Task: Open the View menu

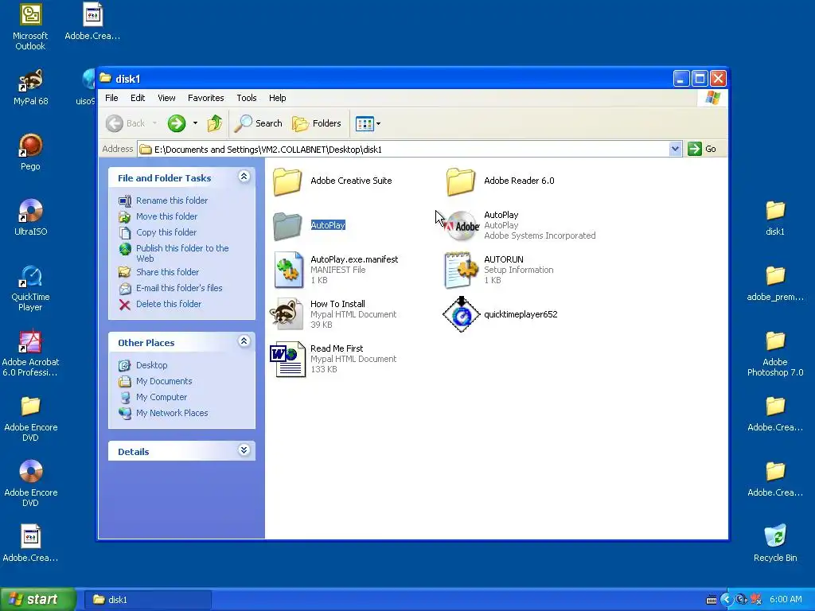Action: 166,98
